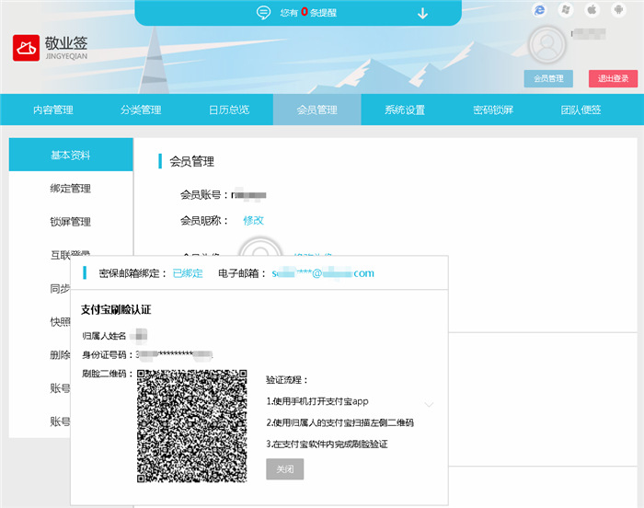
Task: Click the user avatar in header
Action: pos(547,45)
